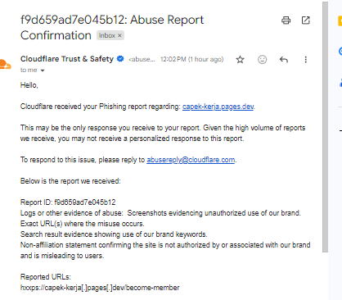Star this Cloudflare message
Image resolution: width=342 pixels, height=300 pixels.
coord(240,59)
